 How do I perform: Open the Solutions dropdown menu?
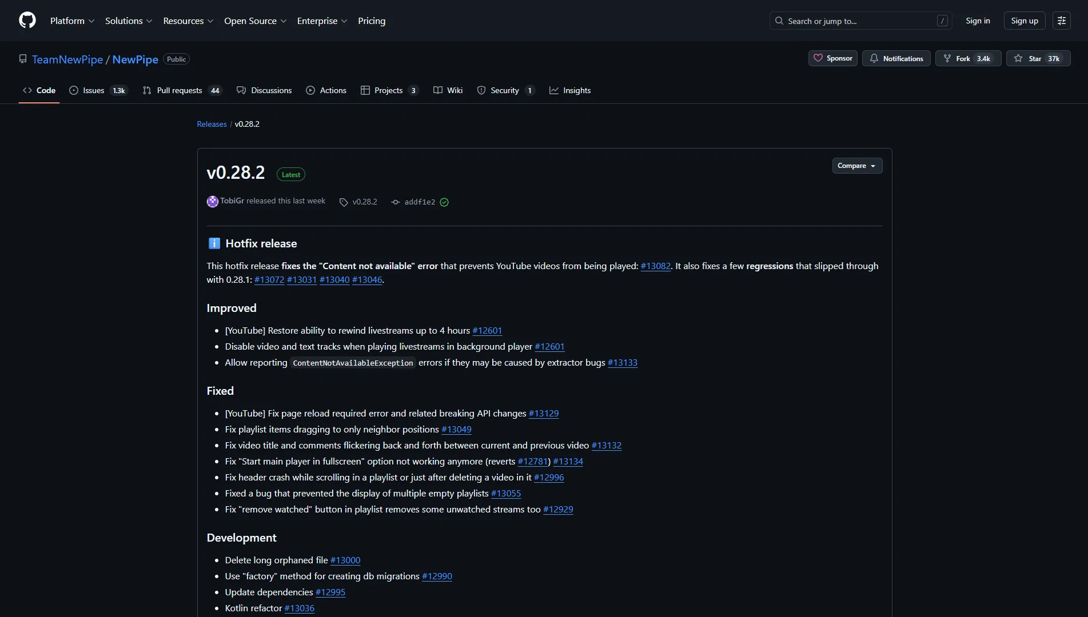pos(129,21)
